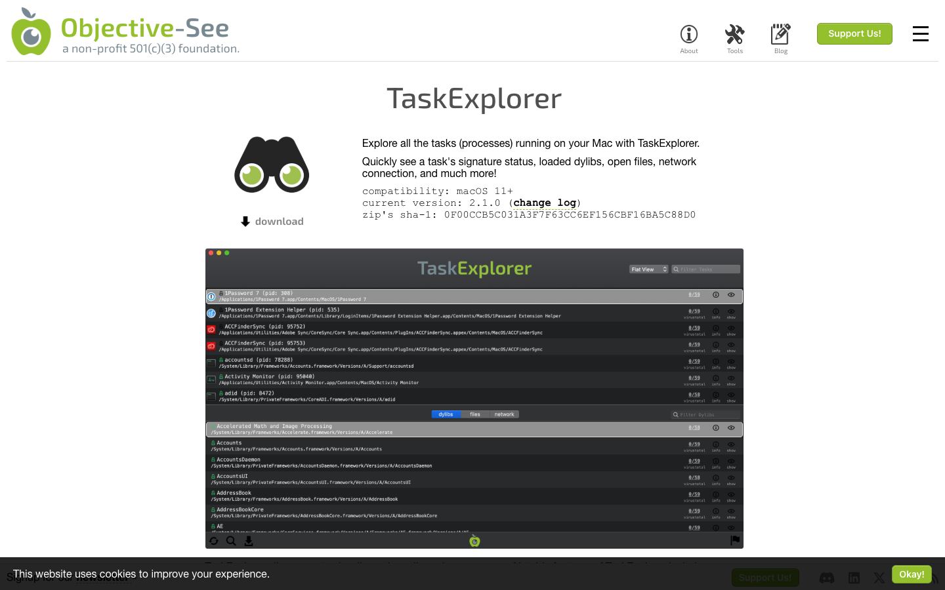Click show eye for AddressBook dylib row

tap(731, 494)
